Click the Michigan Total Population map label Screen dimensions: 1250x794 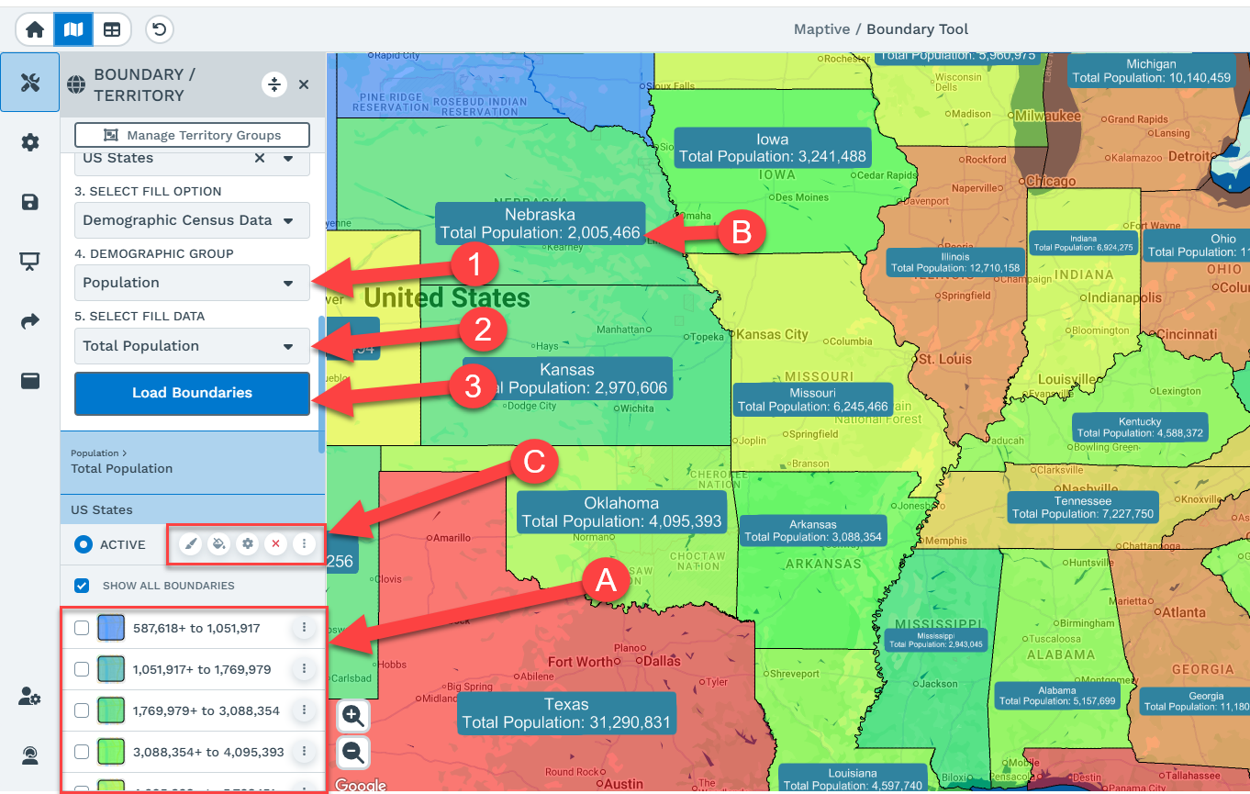pyautogui.click(x=1151, y=71)
